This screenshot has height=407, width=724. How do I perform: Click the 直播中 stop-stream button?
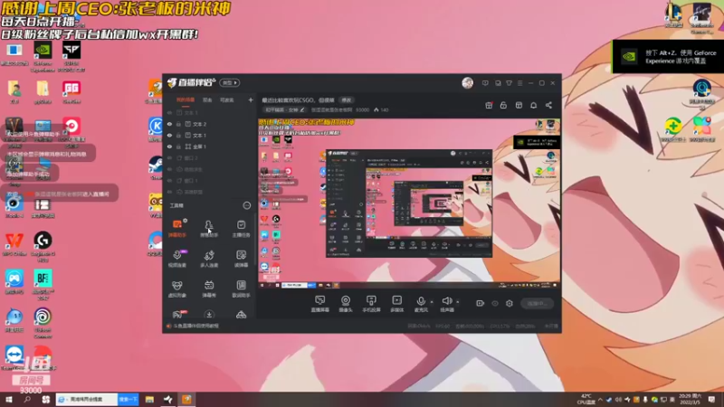537,304
